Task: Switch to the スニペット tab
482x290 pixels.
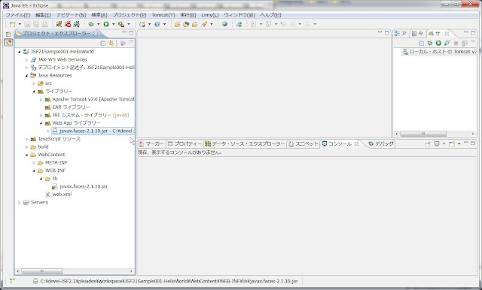Action: pyautogui.click(x=303, y=143)
